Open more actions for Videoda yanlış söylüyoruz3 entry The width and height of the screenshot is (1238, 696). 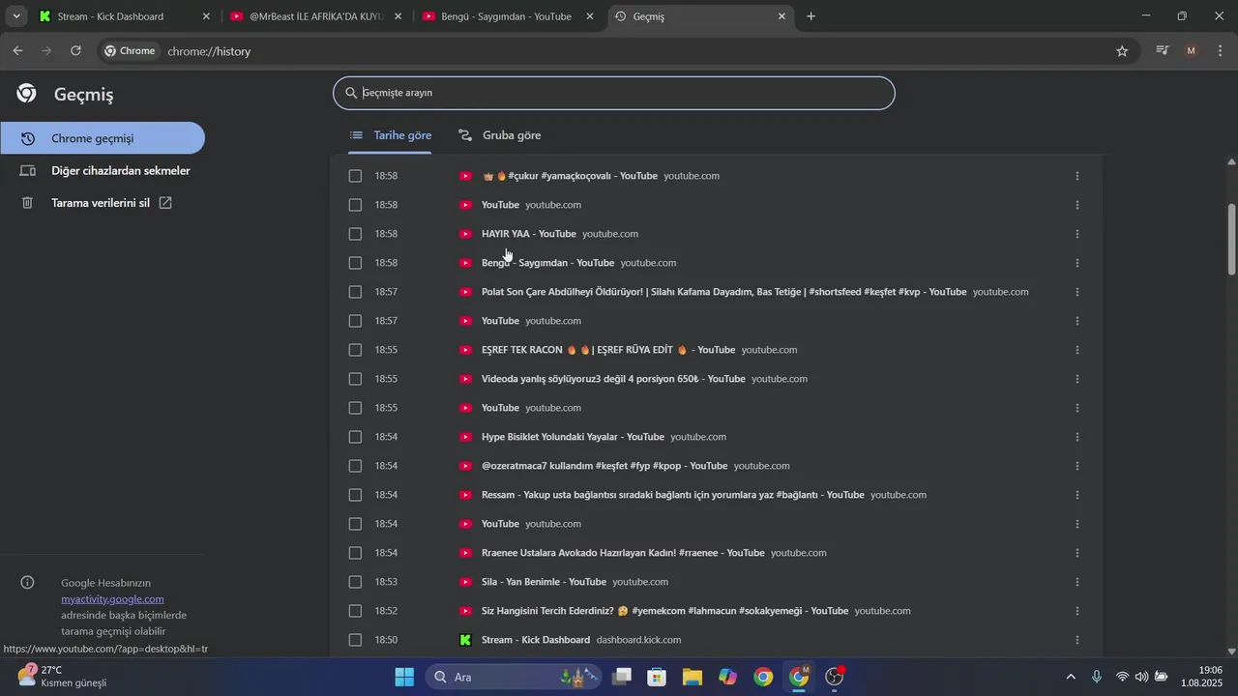tap(1077, 379)
